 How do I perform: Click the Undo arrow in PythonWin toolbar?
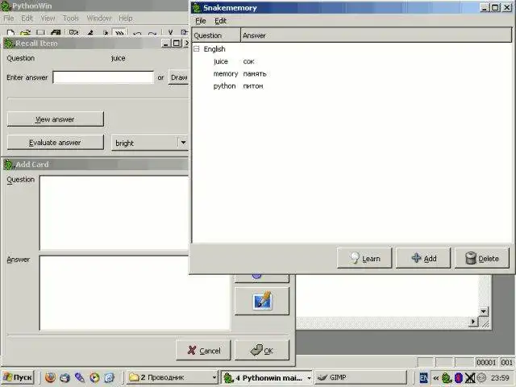click(138, 34)
